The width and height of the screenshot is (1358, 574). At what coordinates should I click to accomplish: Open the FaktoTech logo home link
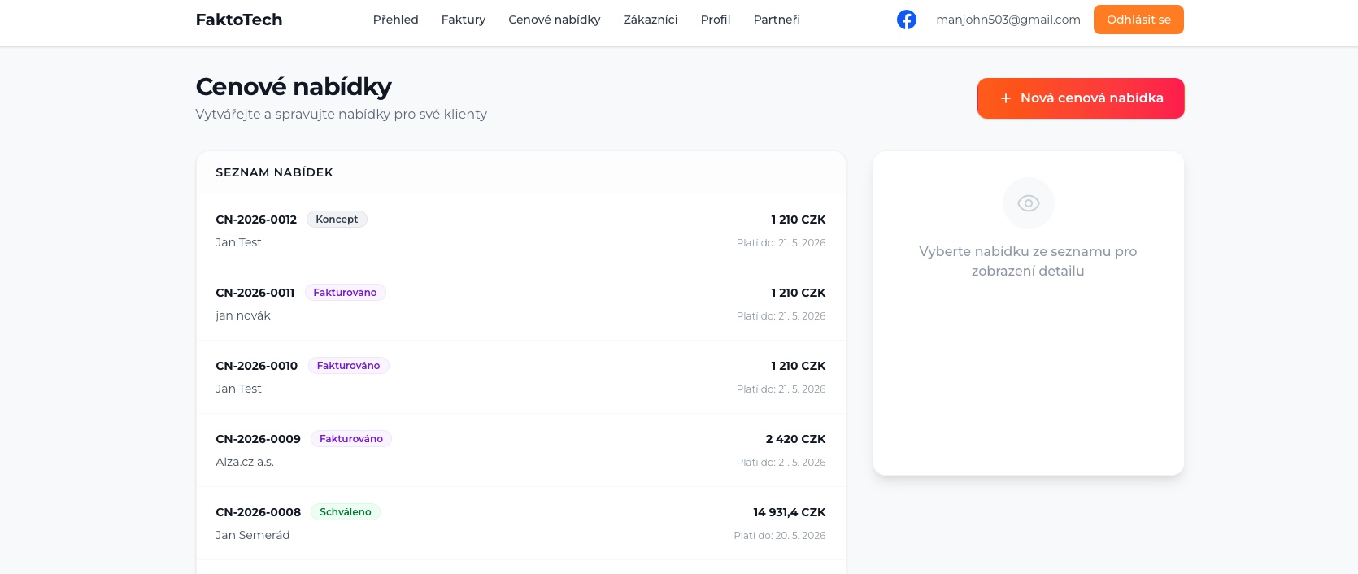239,20
